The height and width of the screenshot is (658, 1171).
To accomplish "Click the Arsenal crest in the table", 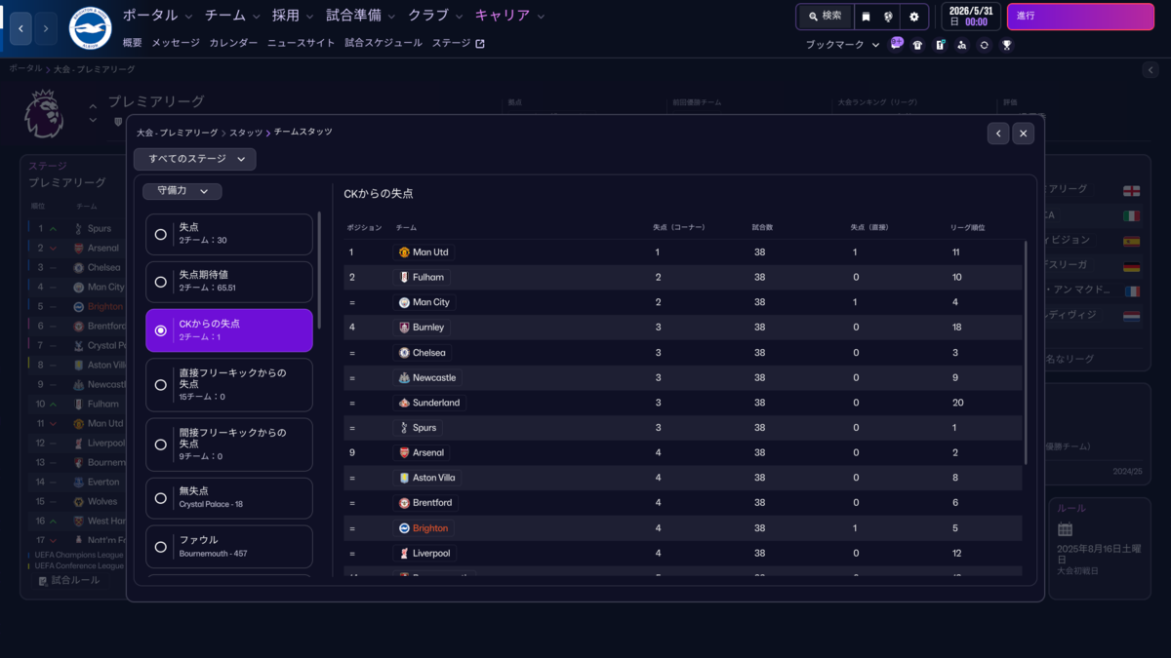I will click(x=404, y=452).
